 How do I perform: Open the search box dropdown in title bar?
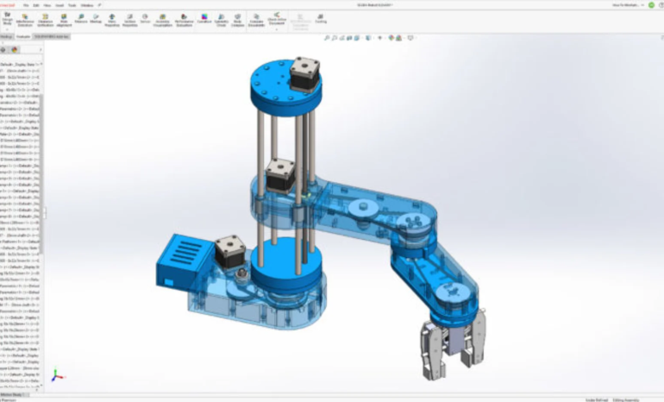click(x=640, y=5)
